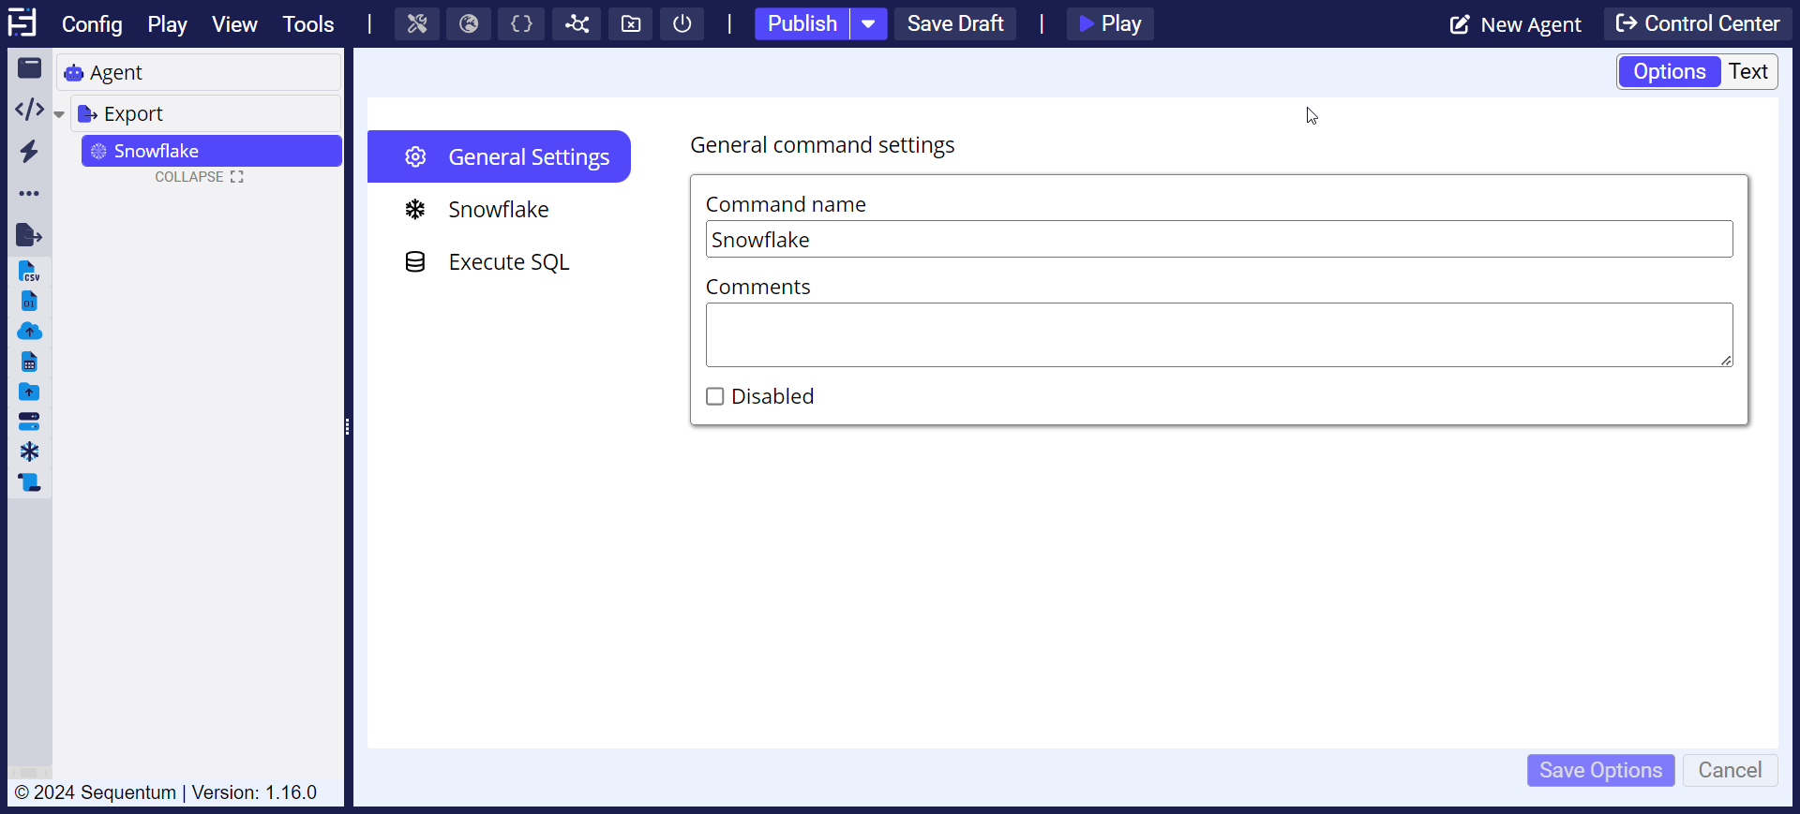
Task: Click the New Agent pencil icon
Action: coord(1460,24)
